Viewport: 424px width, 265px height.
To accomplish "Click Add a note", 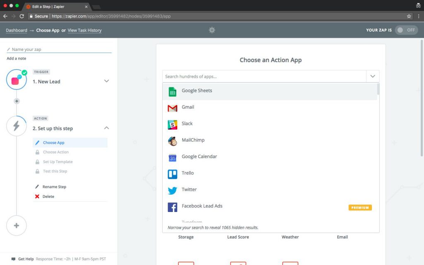I will coord(17,58).
